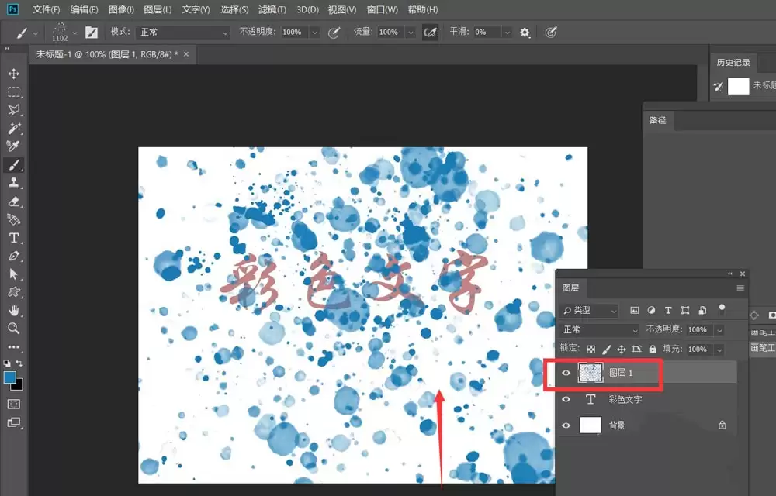Click the brush 不透明度 value field
776x496 pixels.
point(295,32)
